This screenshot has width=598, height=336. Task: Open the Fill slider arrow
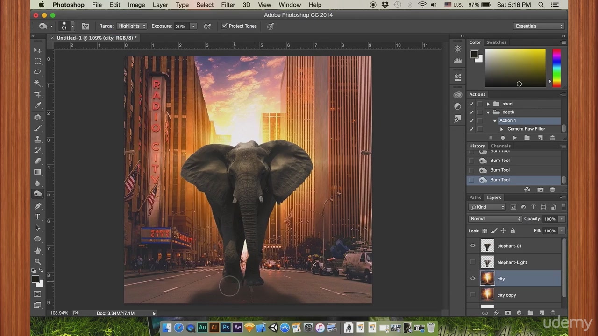[562, 231]
